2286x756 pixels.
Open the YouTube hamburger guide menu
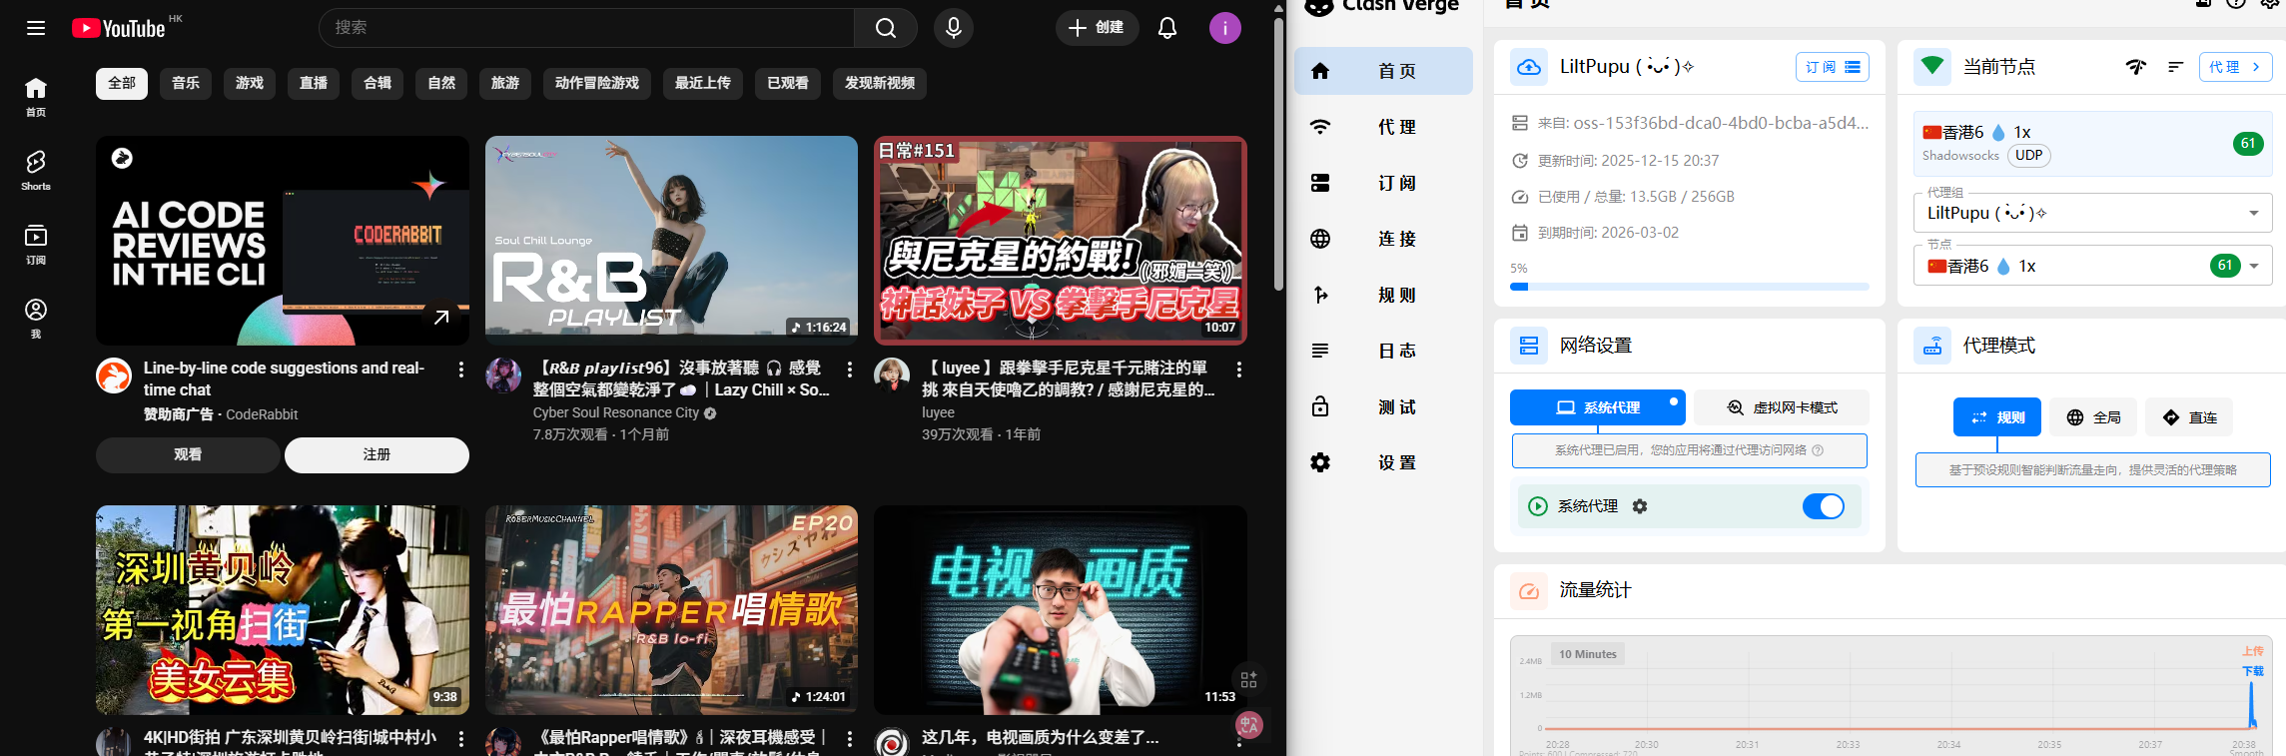pyautogui.click(x=36, y=28)
